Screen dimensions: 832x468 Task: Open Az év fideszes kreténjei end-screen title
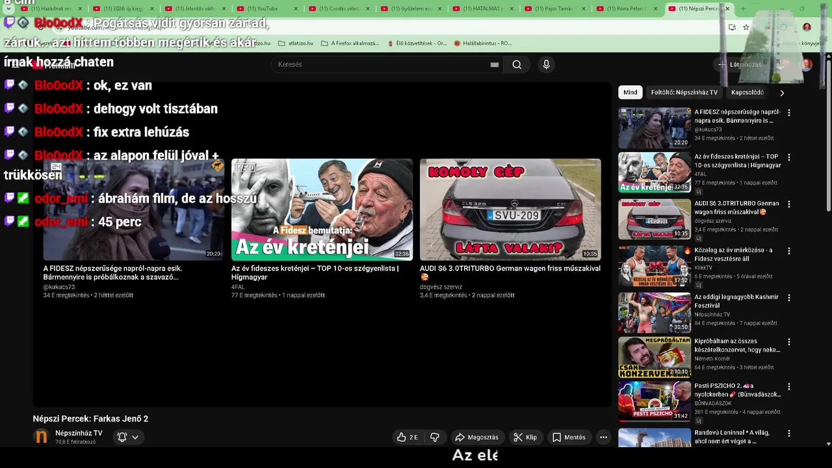point(315,272)
